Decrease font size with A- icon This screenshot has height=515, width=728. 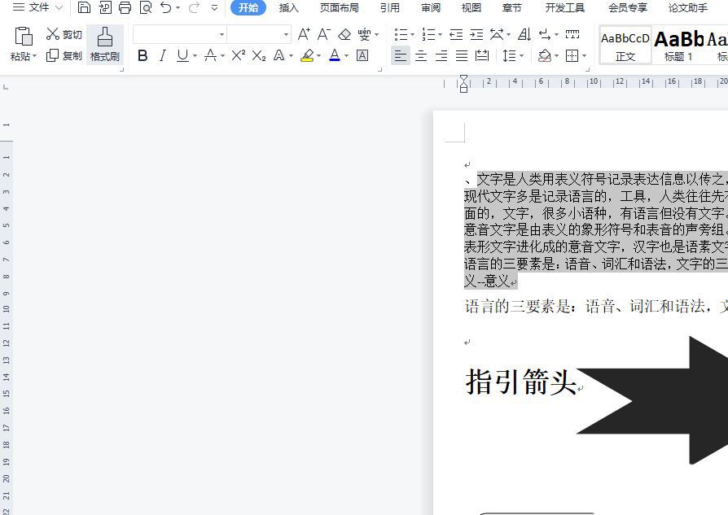324,34
